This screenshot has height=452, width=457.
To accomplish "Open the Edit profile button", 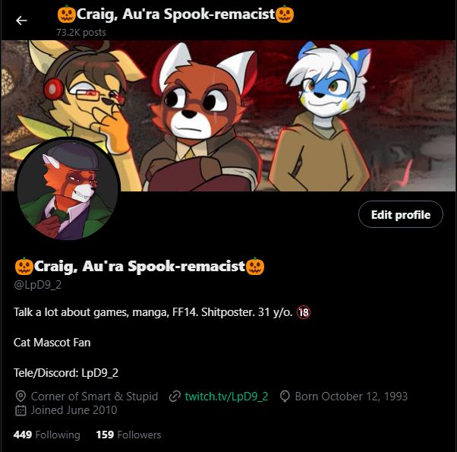I will 401,215.
